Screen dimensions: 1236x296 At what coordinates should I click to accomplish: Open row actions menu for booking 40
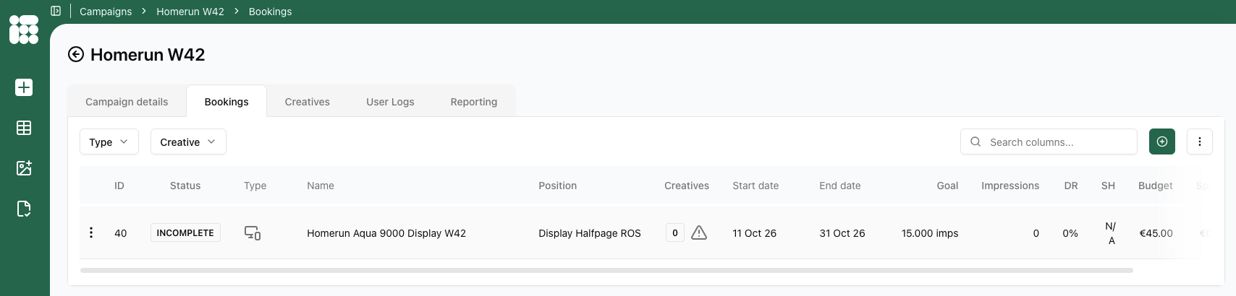click(91, 232)
